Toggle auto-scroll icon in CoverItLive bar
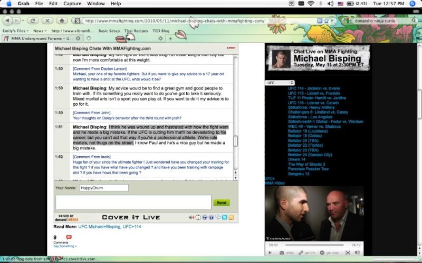 (x=198, y=217)
